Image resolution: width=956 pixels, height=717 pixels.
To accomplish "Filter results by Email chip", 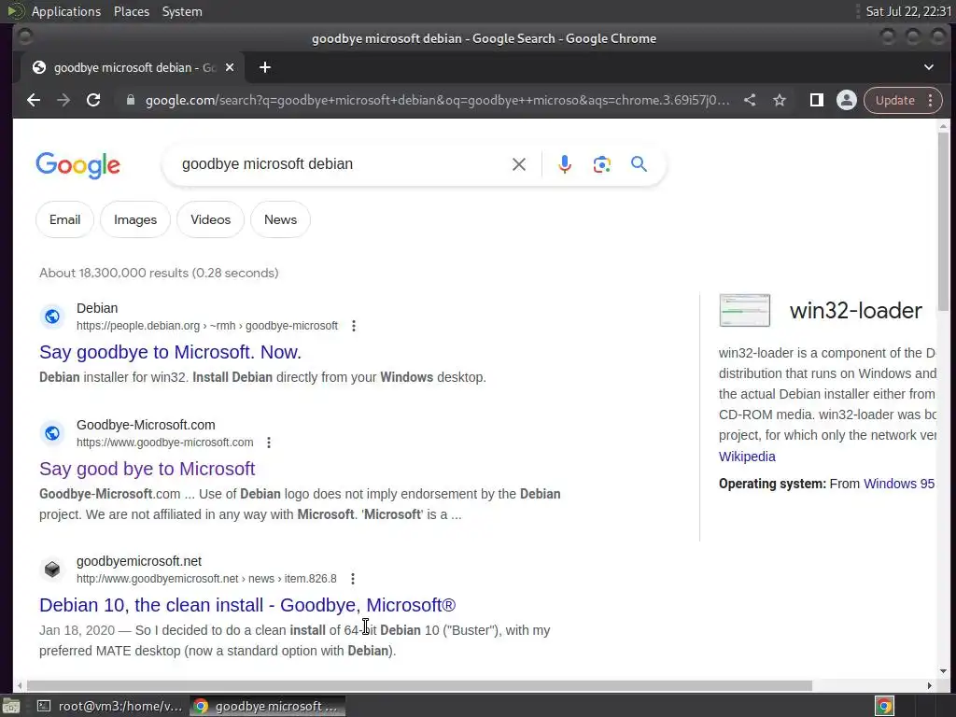I will click(64, 219).
